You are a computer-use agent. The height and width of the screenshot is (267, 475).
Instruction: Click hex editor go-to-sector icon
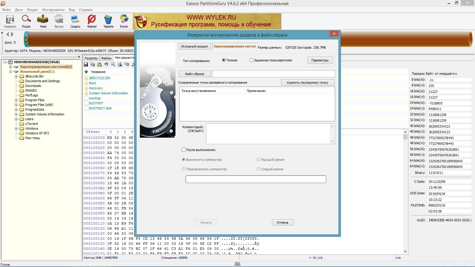click(127, 64)
